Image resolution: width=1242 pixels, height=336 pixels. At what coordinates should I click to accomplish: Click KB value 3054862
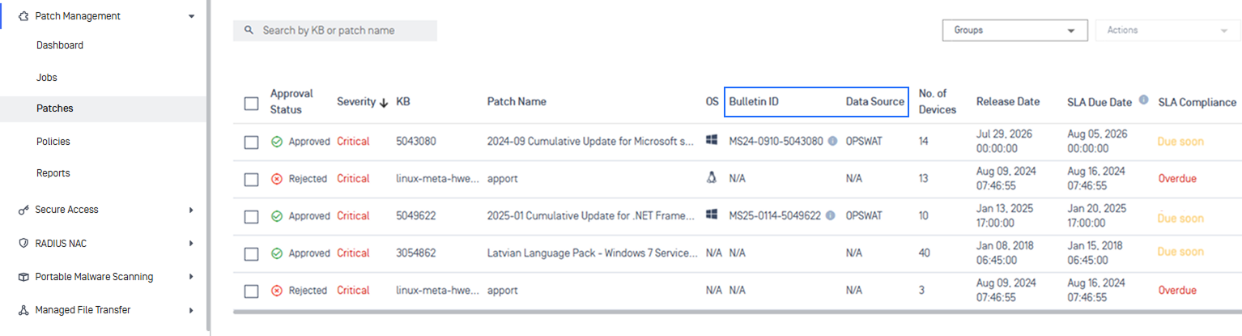416,253
